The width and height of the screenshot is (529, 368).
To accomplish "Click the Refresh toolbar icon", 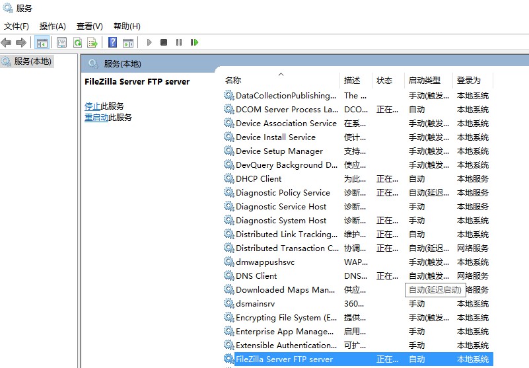I will (x=77, y=42).
